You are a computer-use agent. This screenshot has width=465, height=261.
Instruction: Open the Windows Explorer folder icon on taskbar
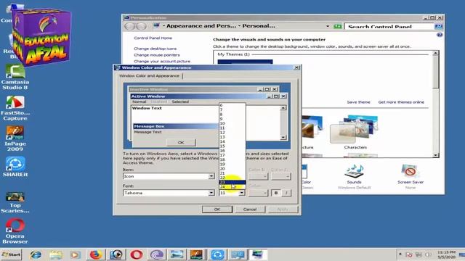(55, 254)
